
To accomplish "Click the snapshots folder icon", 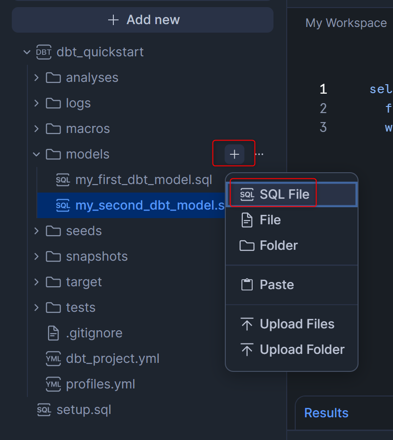I will point(53,256).
